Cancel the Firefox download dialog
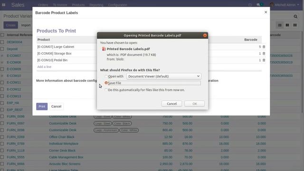This screenshot has width=304, height=171. point(172,104)
